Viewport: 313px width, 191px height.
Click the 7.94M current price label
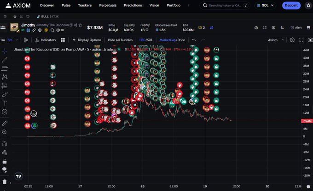(307, 121)
